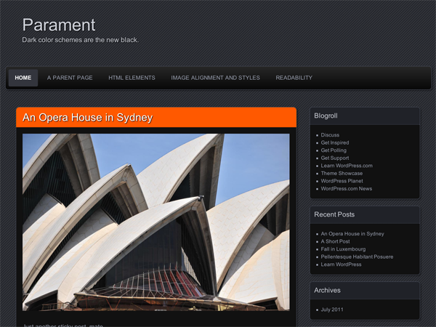Open the WordPress Planet link

341,181
